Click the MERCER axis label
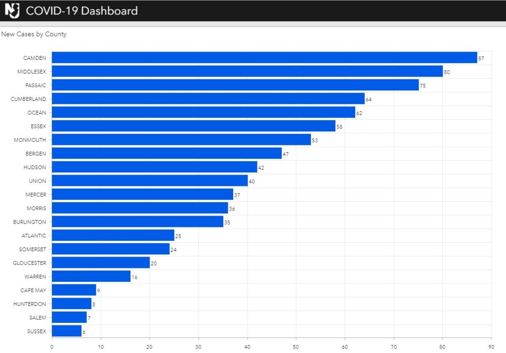Screen dimensions: 506x353 tap(36, 194)
